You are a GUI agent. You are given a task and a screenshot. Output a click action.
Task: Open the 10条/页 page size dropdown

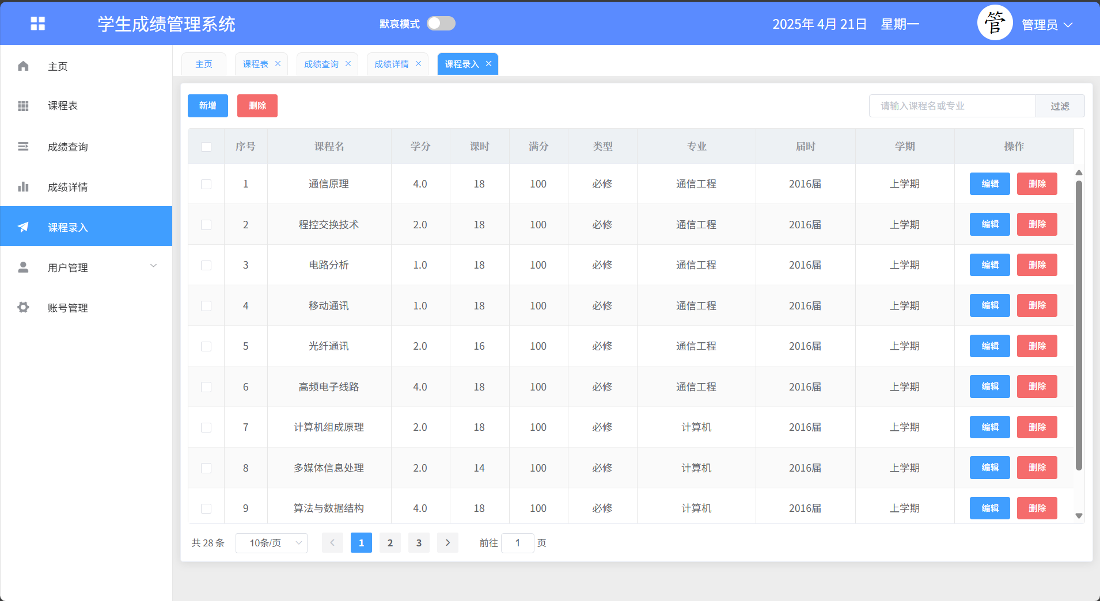[271, 543]
